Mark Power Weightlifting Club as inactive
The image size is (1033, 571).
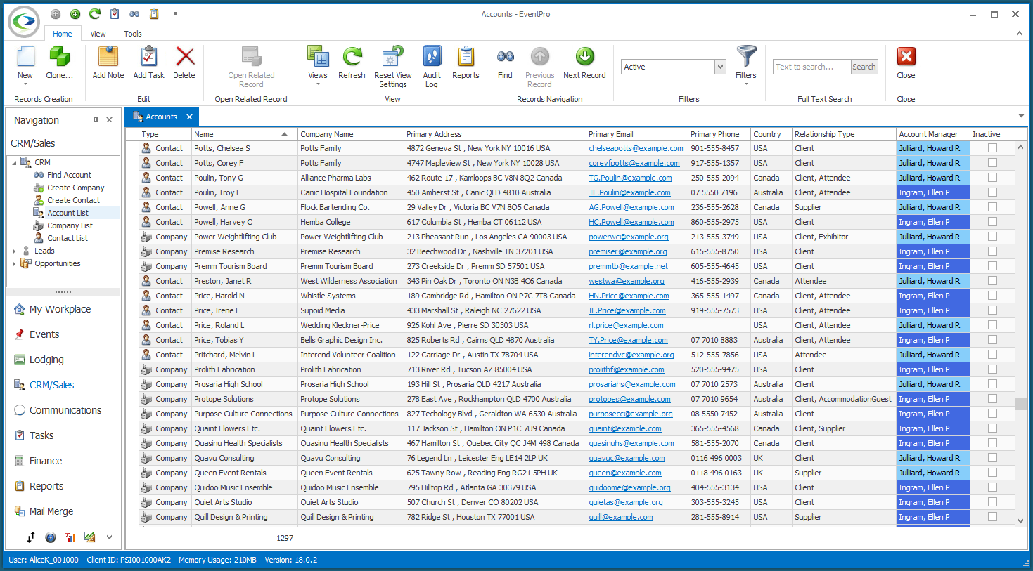pos(992,237)
